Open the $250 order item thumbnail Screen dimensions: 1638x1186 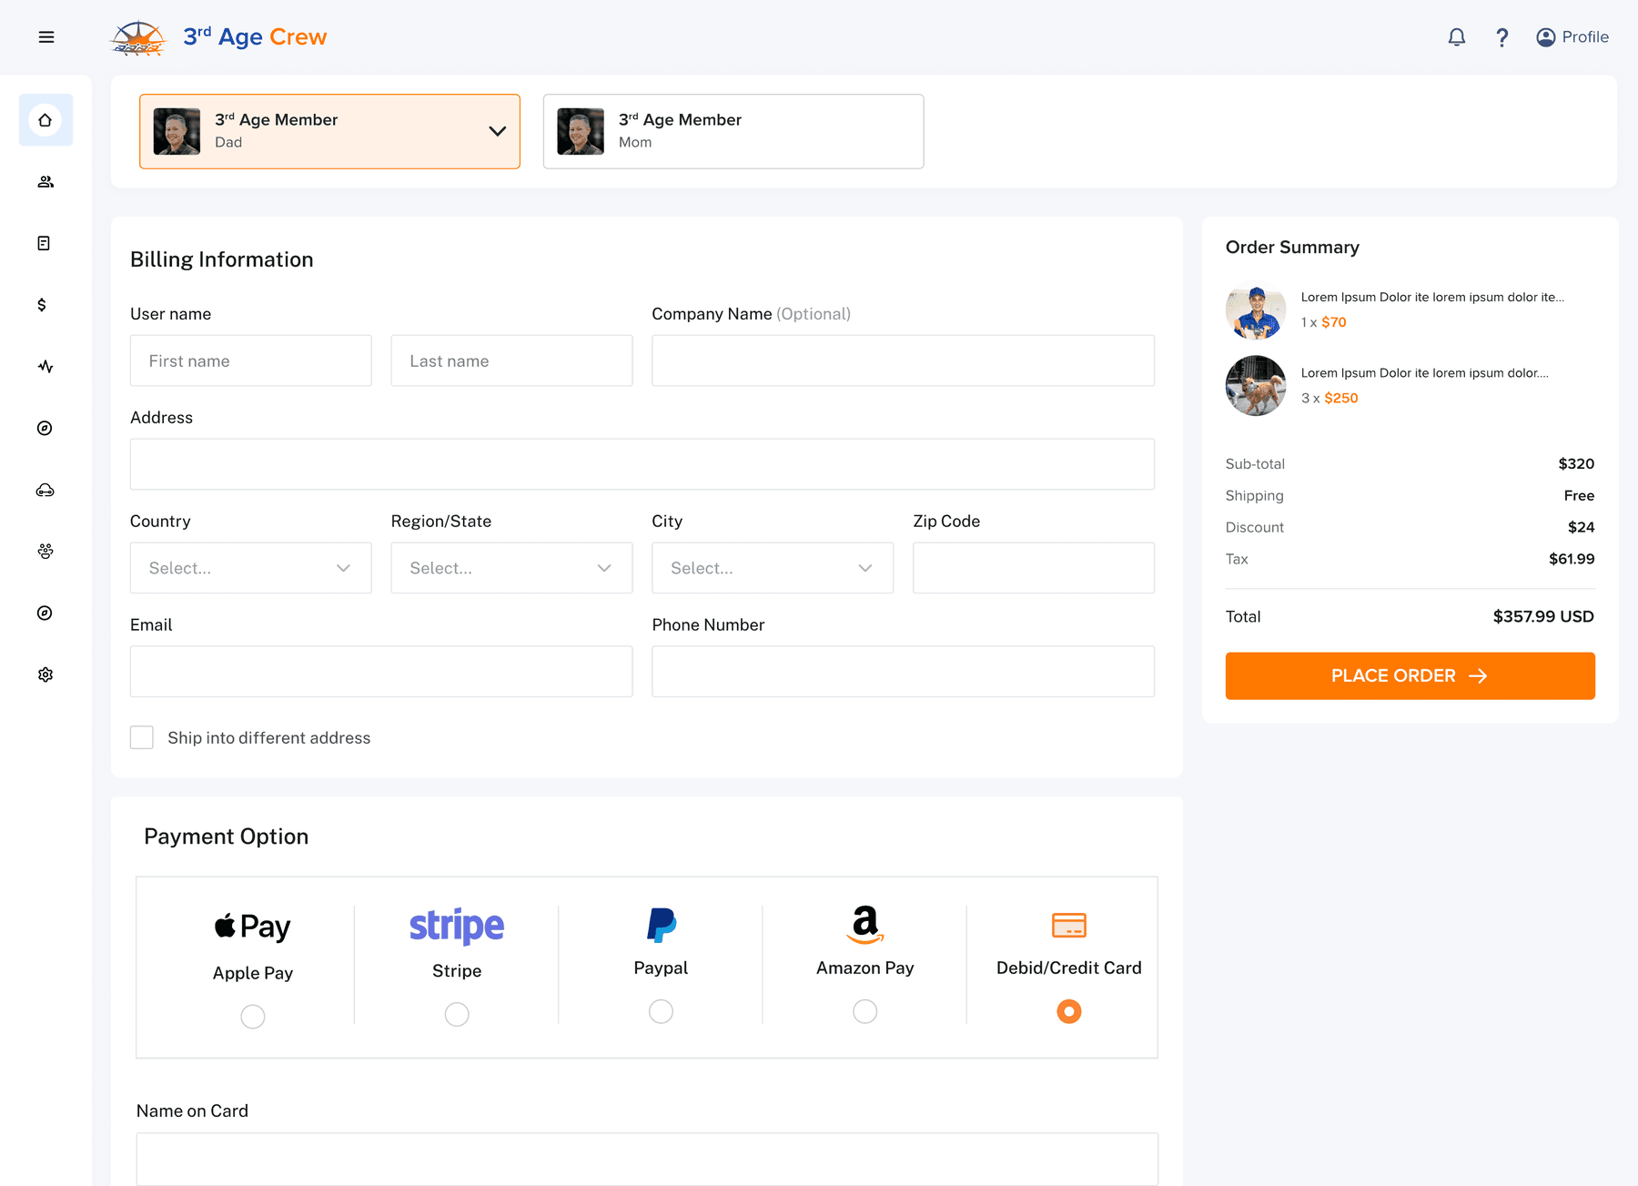1256,386
